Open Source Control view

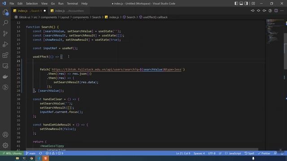coord(5,34)
